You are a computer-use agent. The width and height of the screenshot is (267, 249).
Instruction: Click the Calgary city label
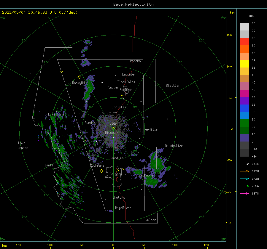tap(116, 174)
